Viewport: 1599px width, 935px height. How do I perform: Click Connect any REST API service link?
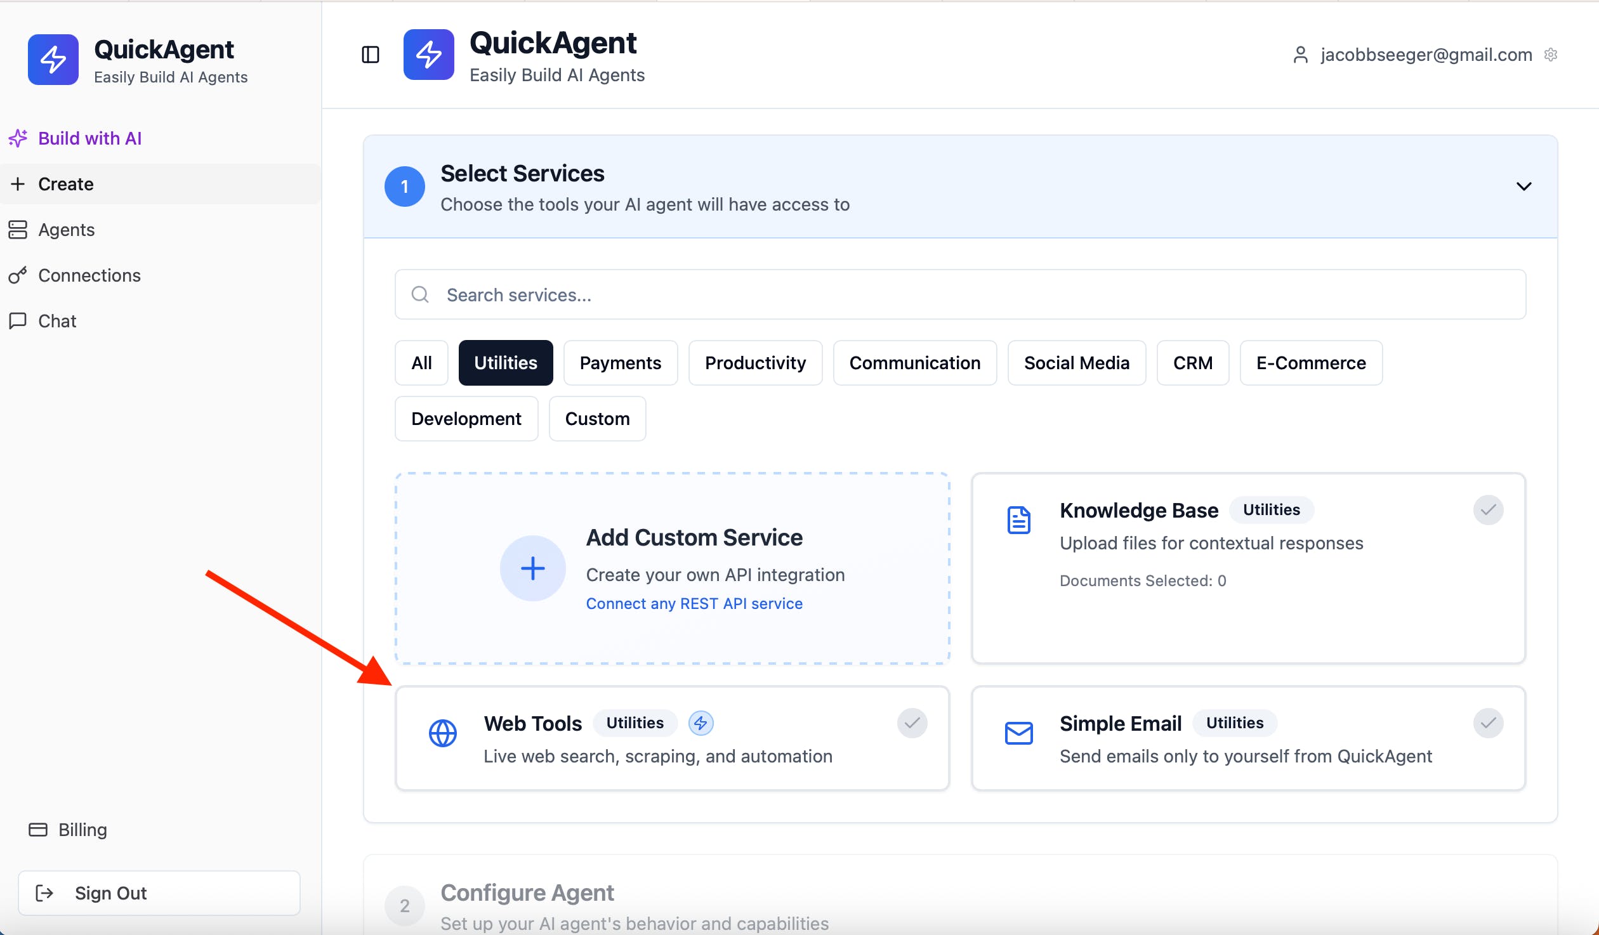coord(694,603)
